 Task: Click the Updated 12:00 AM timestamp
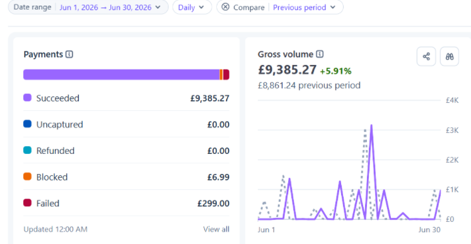[55, 229]
